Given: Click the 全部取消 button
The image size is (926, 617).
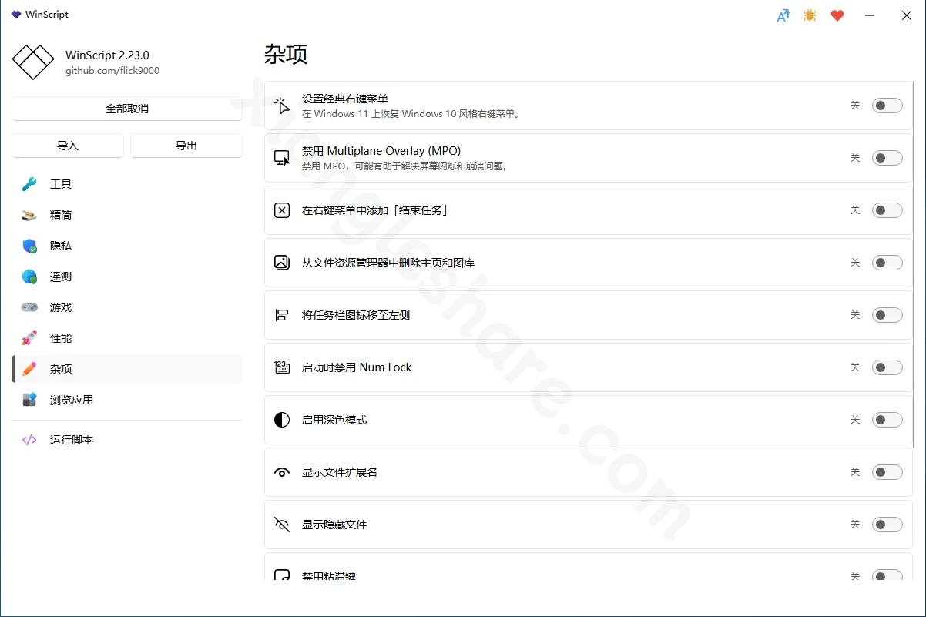Looking at the screenshot, I should pos(127,109).
